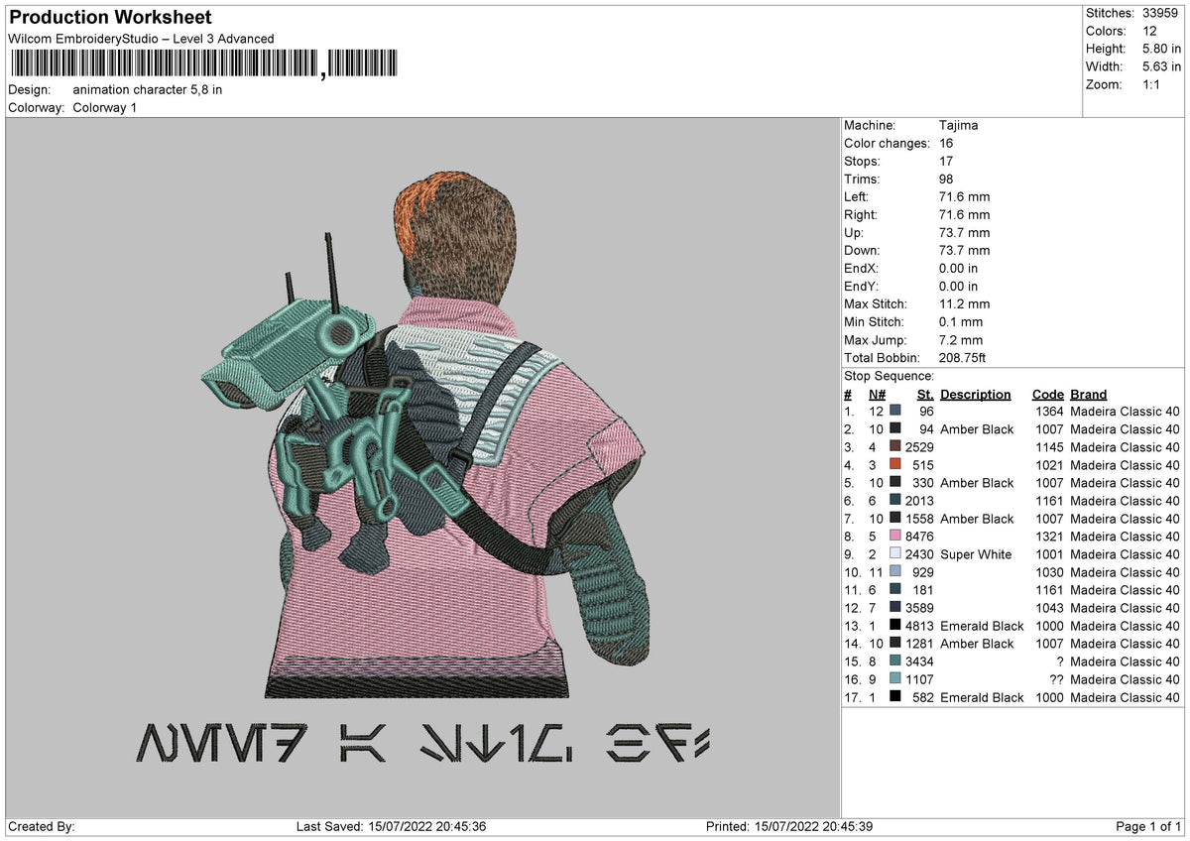Click the Stitches value 33959
Viewport: 1190px width, 841px height.
click(x=1161, y=13)
